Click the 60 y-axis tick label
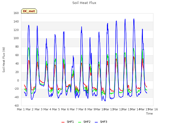Screen dimensions: 169x127 click(x=17, y=55)
